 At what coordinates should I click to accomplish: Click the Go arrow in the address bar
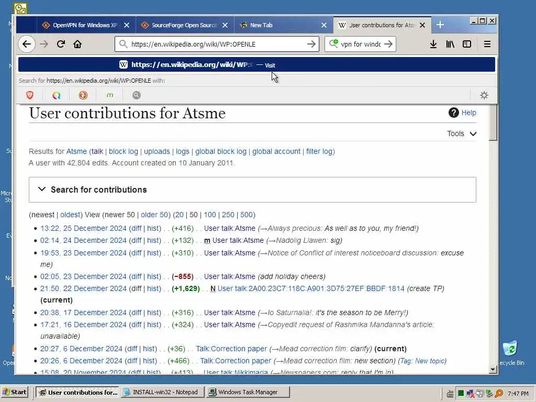(311, 44)
